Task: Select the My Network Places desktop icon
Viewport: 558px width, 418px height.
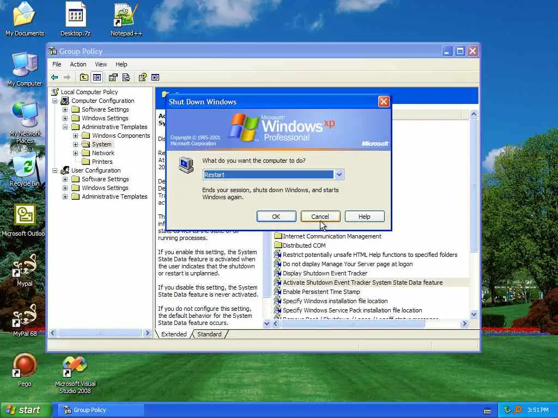Action: click(25, 122)
